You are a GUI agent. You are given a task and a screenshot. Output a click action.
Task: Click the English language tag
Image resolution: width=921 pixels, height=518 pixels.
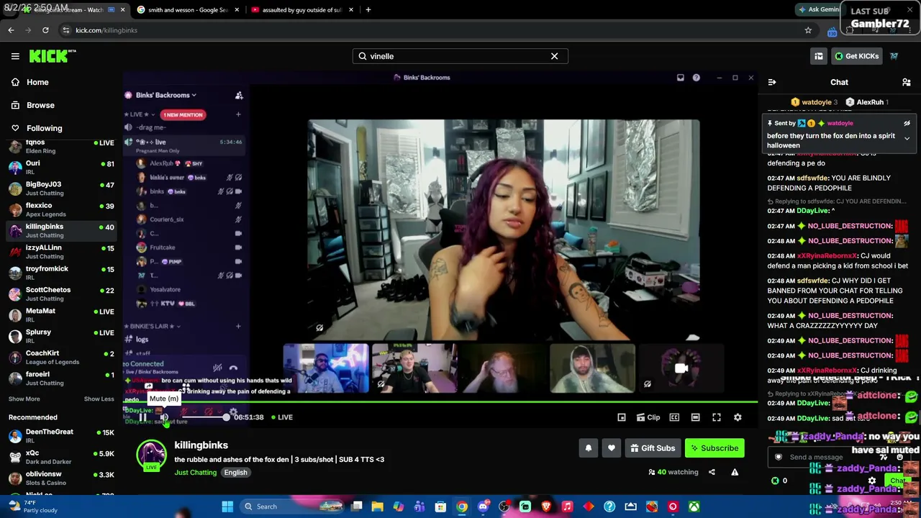[235, 473]
